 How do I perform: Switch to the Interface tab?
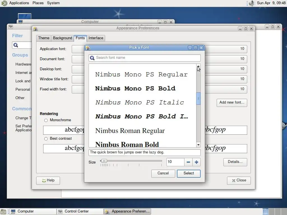pyautogui.click(x=96, y=38)
